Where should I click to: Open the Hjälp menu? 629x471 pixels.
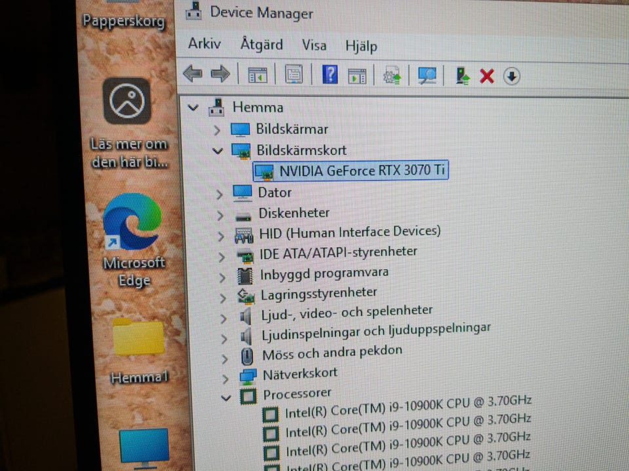(x=361, y=46)
